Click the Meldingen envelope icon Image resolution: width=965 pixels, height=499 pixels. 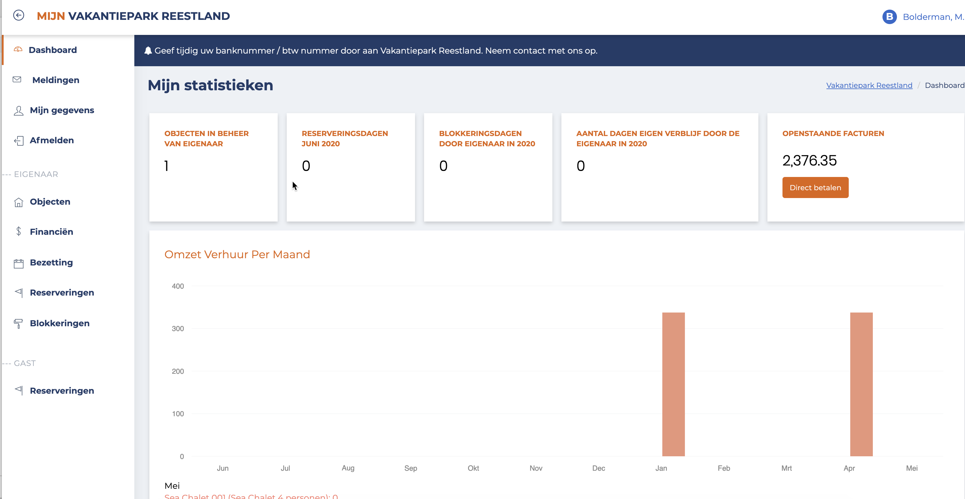click(x=17, y=79)
